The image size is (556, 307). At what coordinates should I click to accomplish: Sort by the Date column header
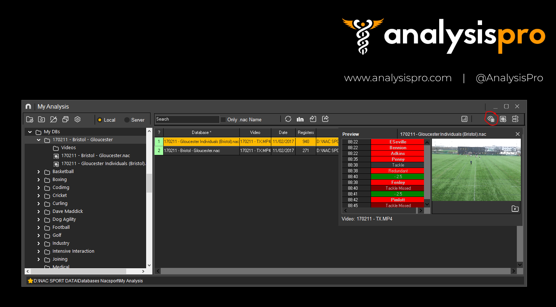[x=283, y=133]
